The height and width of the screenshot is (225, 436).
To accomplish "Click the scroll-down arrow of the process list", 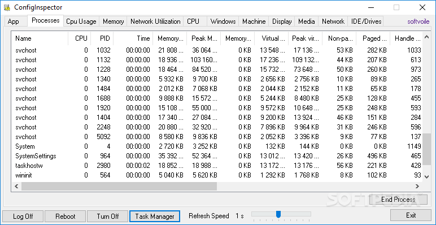I will (426, 176).
